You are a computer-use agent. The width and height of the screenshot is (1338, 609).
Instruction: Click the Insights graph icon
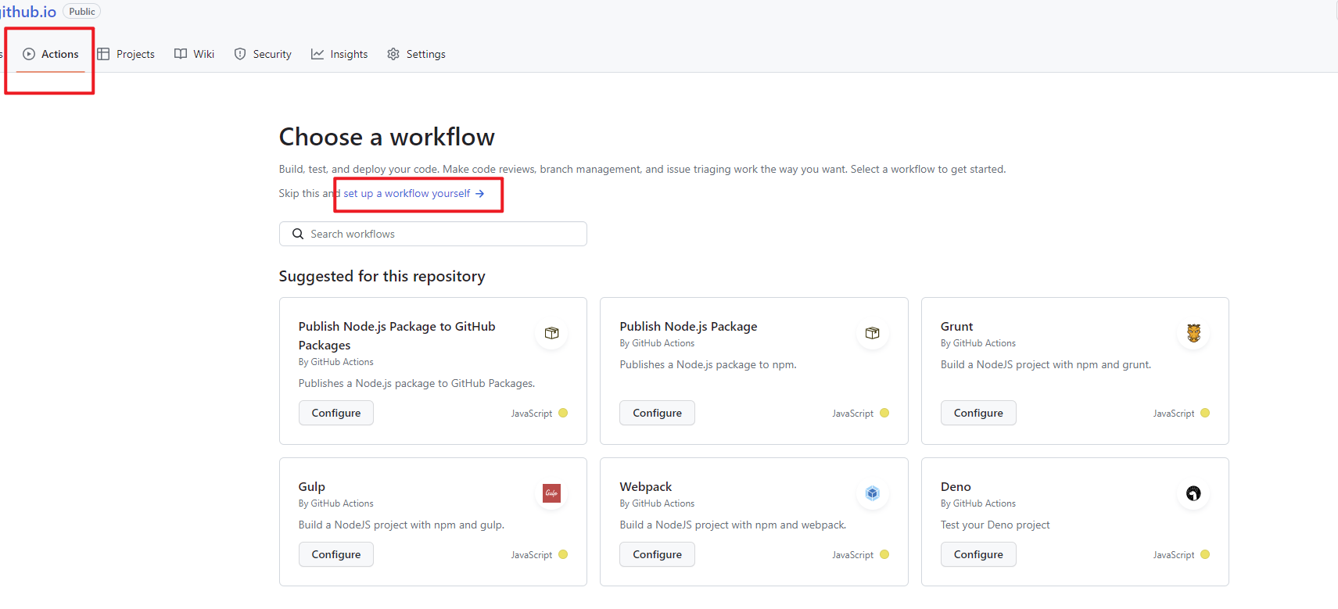pyautogui.click(x=317, y=54)
